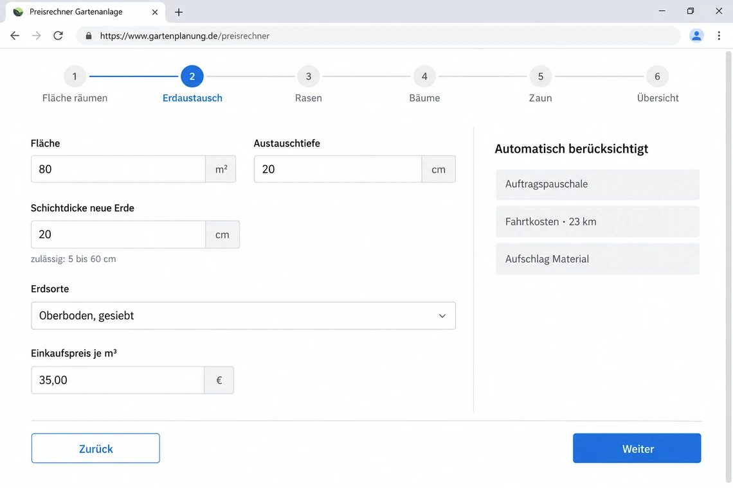The image size is (733, 488).
Task: Minimize the browser window
Action: pyautogui.click(x=662, y=11)
